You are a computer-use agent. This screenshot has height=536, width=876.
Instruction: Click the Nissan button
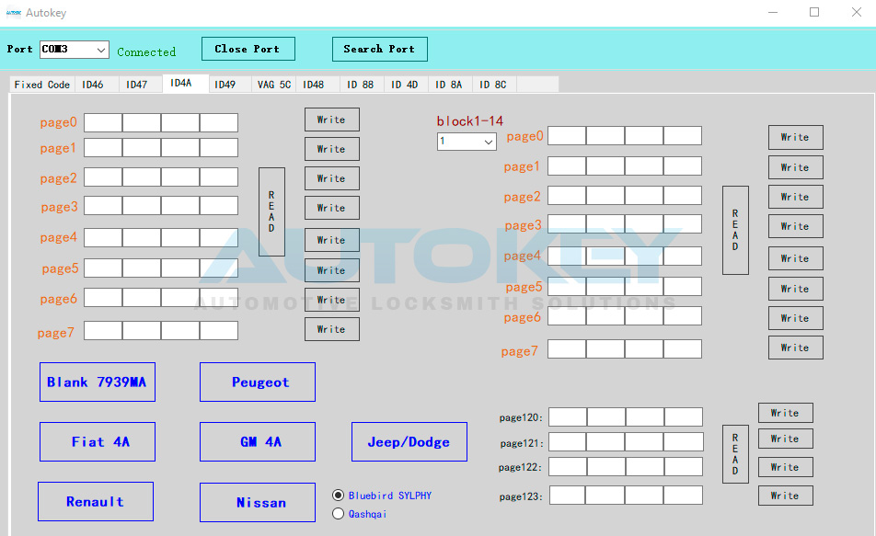coord(258,503)
